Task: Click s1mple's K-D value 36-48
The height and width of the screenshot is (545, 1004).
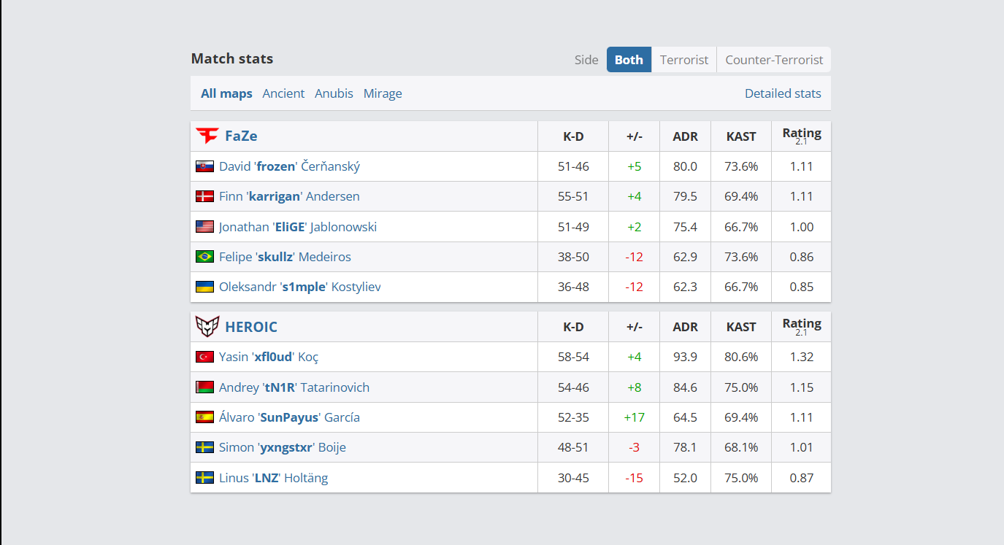Action: 573,287
